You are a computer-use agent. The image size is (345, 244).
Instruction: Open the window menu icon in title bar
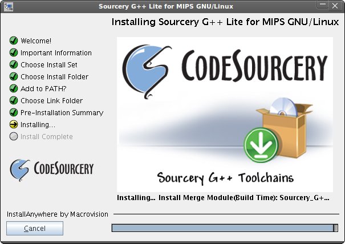click(x=9, y=6)
